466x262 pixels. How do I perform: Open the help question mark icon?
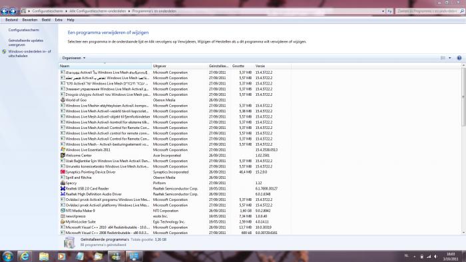point(459,58)
